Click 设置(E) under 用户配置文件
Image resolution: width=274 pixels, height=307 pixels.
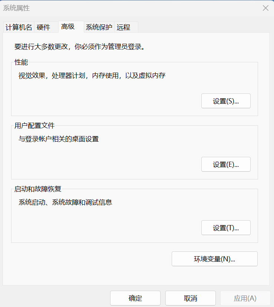tap(226, 164)
